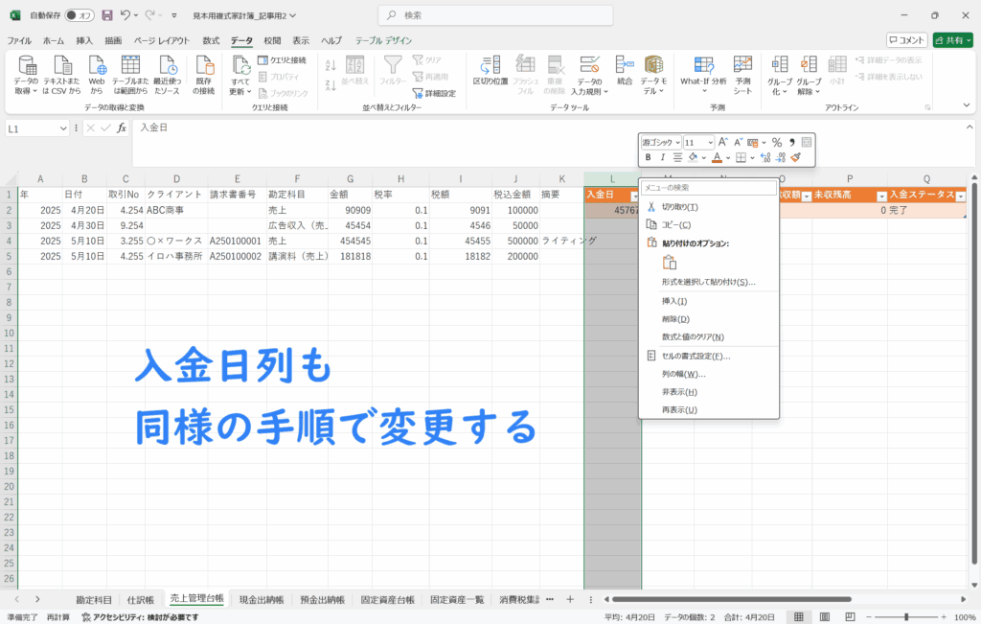The width and height of the screenshot is (981, 624).
Task: Choose セルの書式設定 from the context menu
Action: click(696, 356)
